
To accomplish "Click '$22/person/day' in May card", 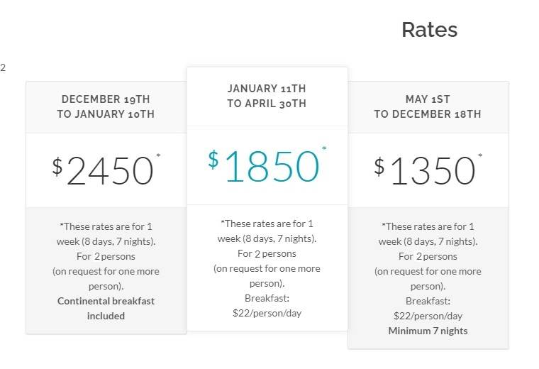I will point(428,316).
